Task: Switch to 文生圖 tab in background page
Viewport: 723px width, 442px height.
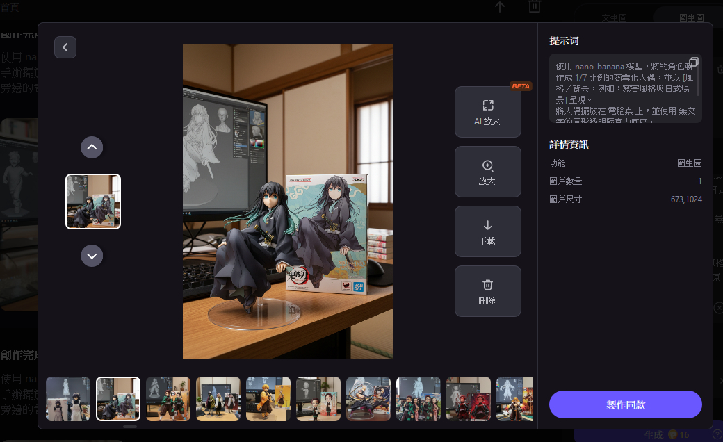Action: click(614, 17)
